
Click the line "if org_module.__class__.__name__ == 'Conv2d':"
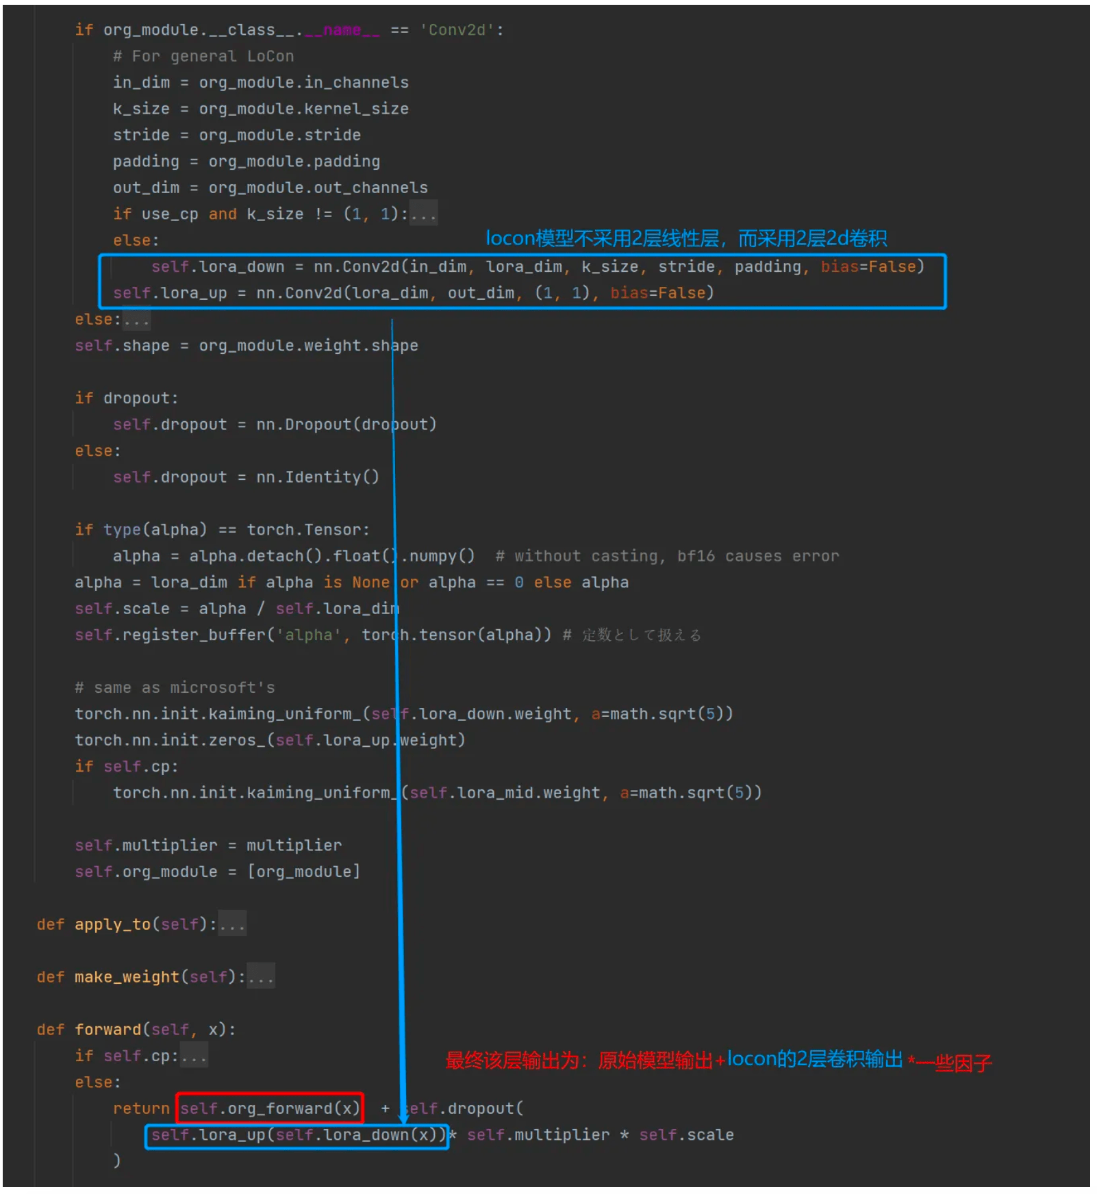point(290,30)
